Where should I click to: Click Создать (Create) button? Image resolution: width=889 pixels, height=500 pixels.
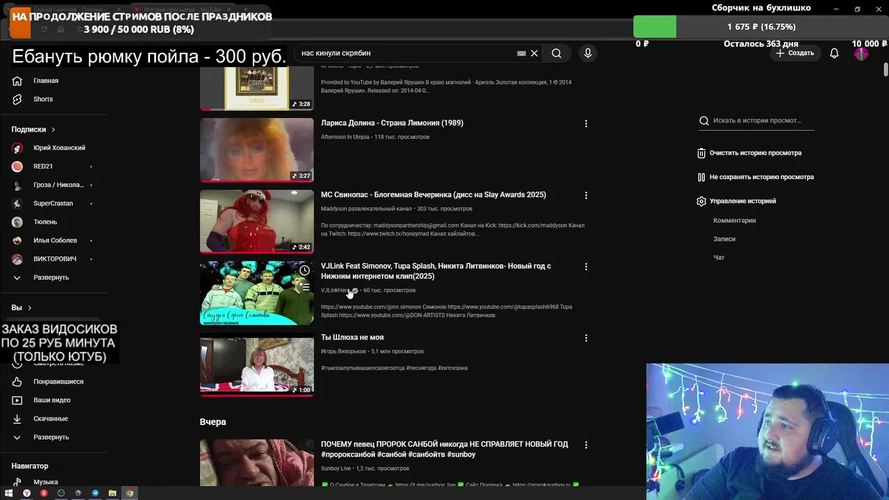click(x=795, y=53)
